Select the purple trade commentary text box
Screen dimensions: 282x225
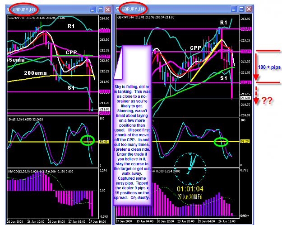pos(133,125)
